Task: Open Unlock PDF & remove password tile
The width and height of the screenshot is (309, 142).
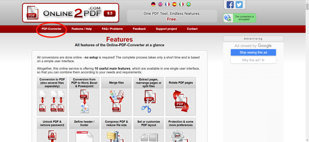Action: (x=52, y=130)
